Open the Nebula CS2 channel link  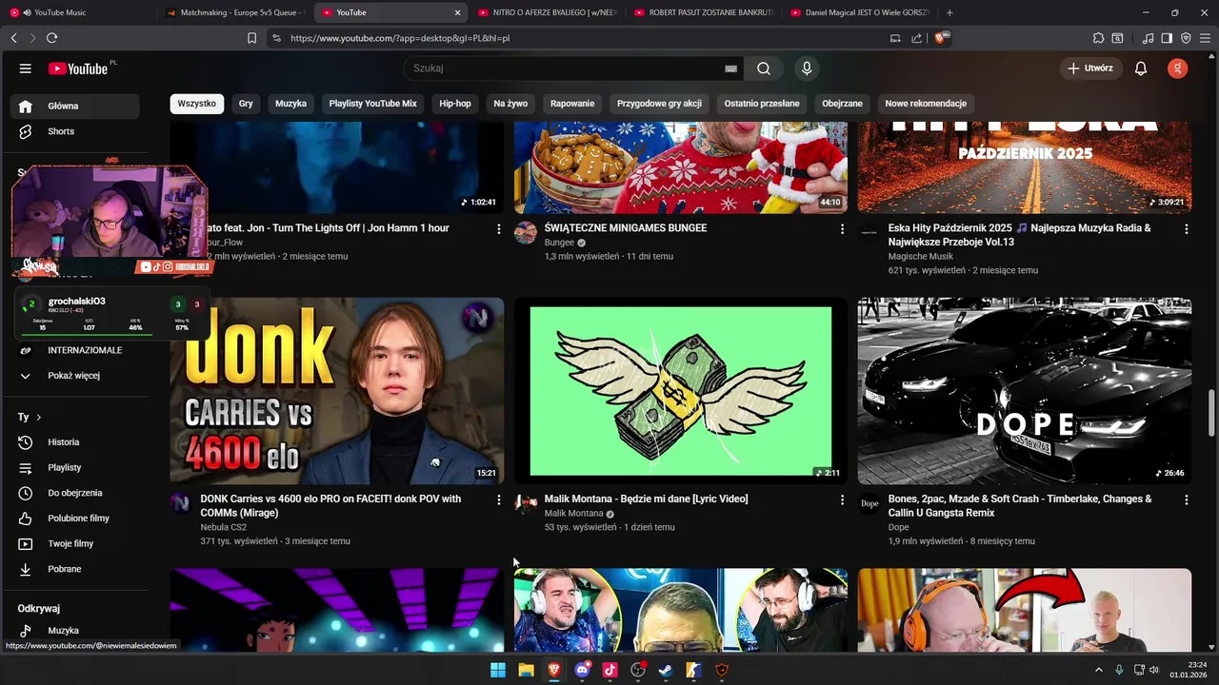pos(224,527)
